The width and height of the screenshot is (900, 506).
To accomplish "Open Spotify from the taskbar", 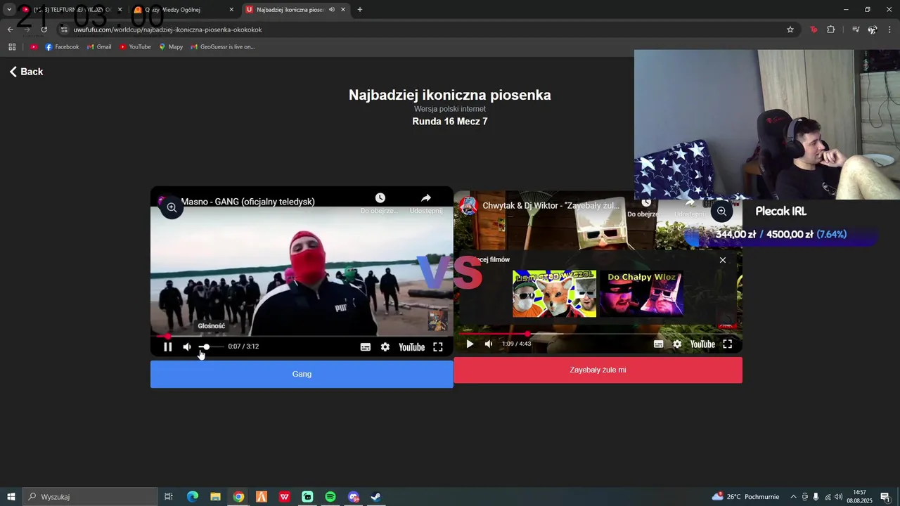I will click(x=330, y=497).
